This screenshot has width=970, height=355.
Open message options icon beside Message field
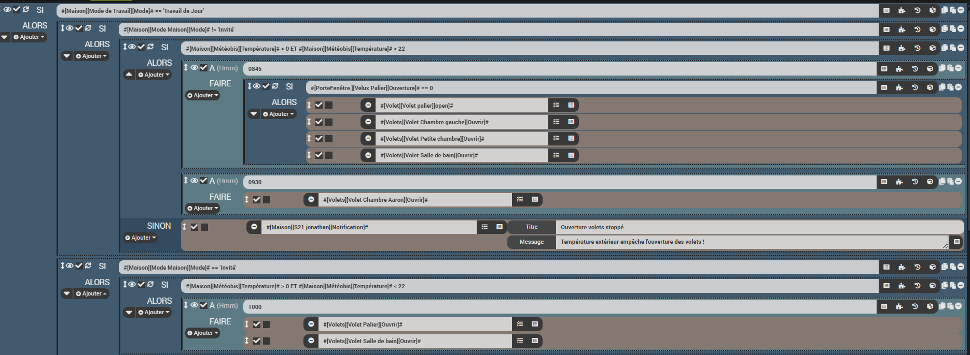(957, 242)
